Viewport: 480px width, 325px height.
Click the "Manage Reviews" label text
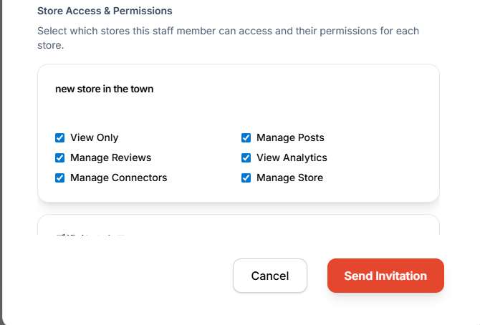pos(110,157)
